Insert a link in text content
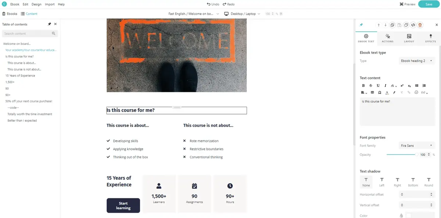 pyautogui.click(x=409, y=93)
